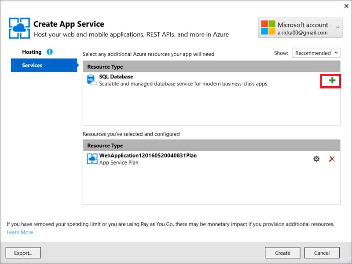
Task: Click the Create button
Action: click(x=282, y=253)
